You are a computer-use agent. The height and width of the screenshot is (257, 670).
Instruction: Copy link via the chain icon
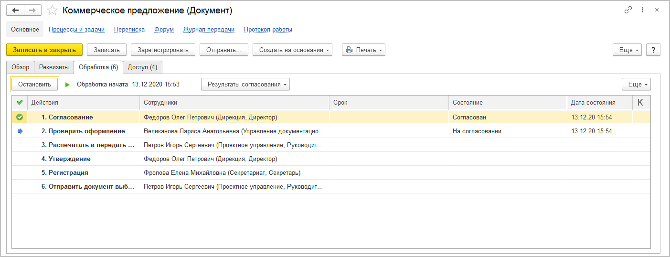(x=628, y=10)
